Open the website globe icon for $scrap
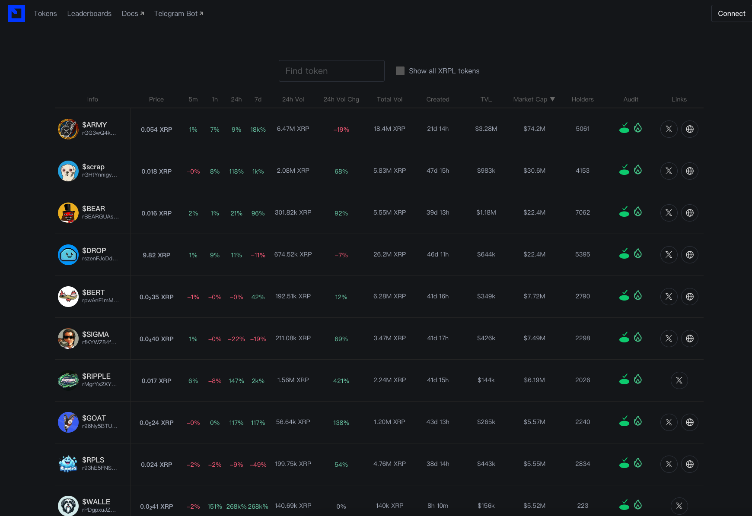 (689, 171)
